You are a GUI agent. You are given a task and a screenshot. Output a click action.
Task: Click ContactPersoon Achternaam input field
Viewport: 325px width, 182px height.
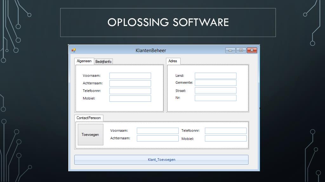[x=158, y=138]
